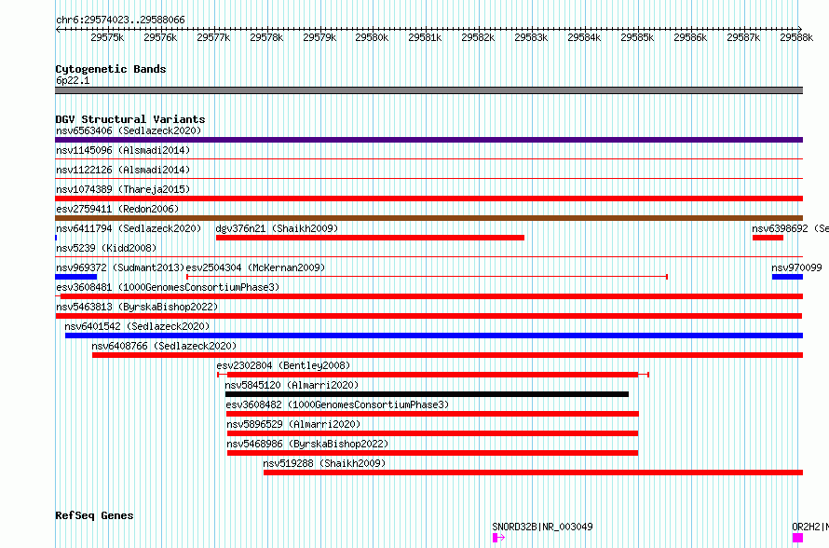Select the red bar under dgv376n21

[x=370, y=238]
